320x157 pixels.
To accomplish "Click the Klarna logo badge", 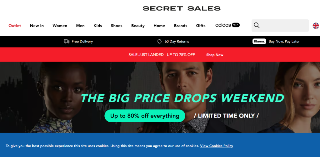I will click(x=259, y=41).
